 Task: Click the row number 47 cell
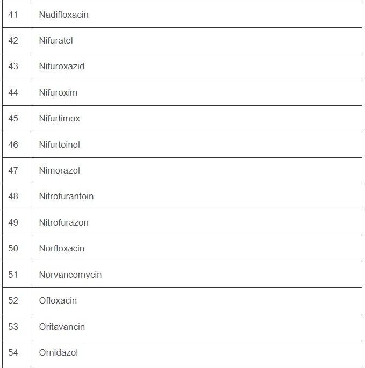pyautogui.click(x=13, y=170)
